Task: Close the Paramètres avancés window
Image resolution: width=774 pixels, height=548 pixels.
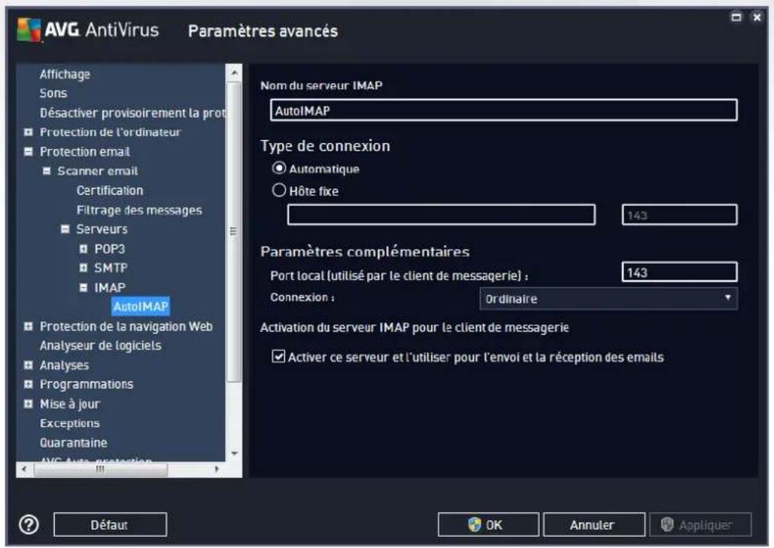Action: click(x=757, y=17)
